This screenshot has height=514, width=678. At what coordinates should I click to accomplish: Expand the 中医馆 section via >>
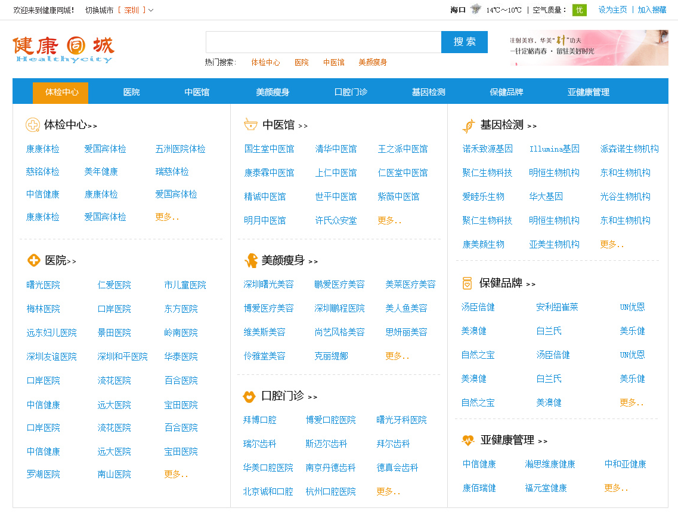click(303, 125)
